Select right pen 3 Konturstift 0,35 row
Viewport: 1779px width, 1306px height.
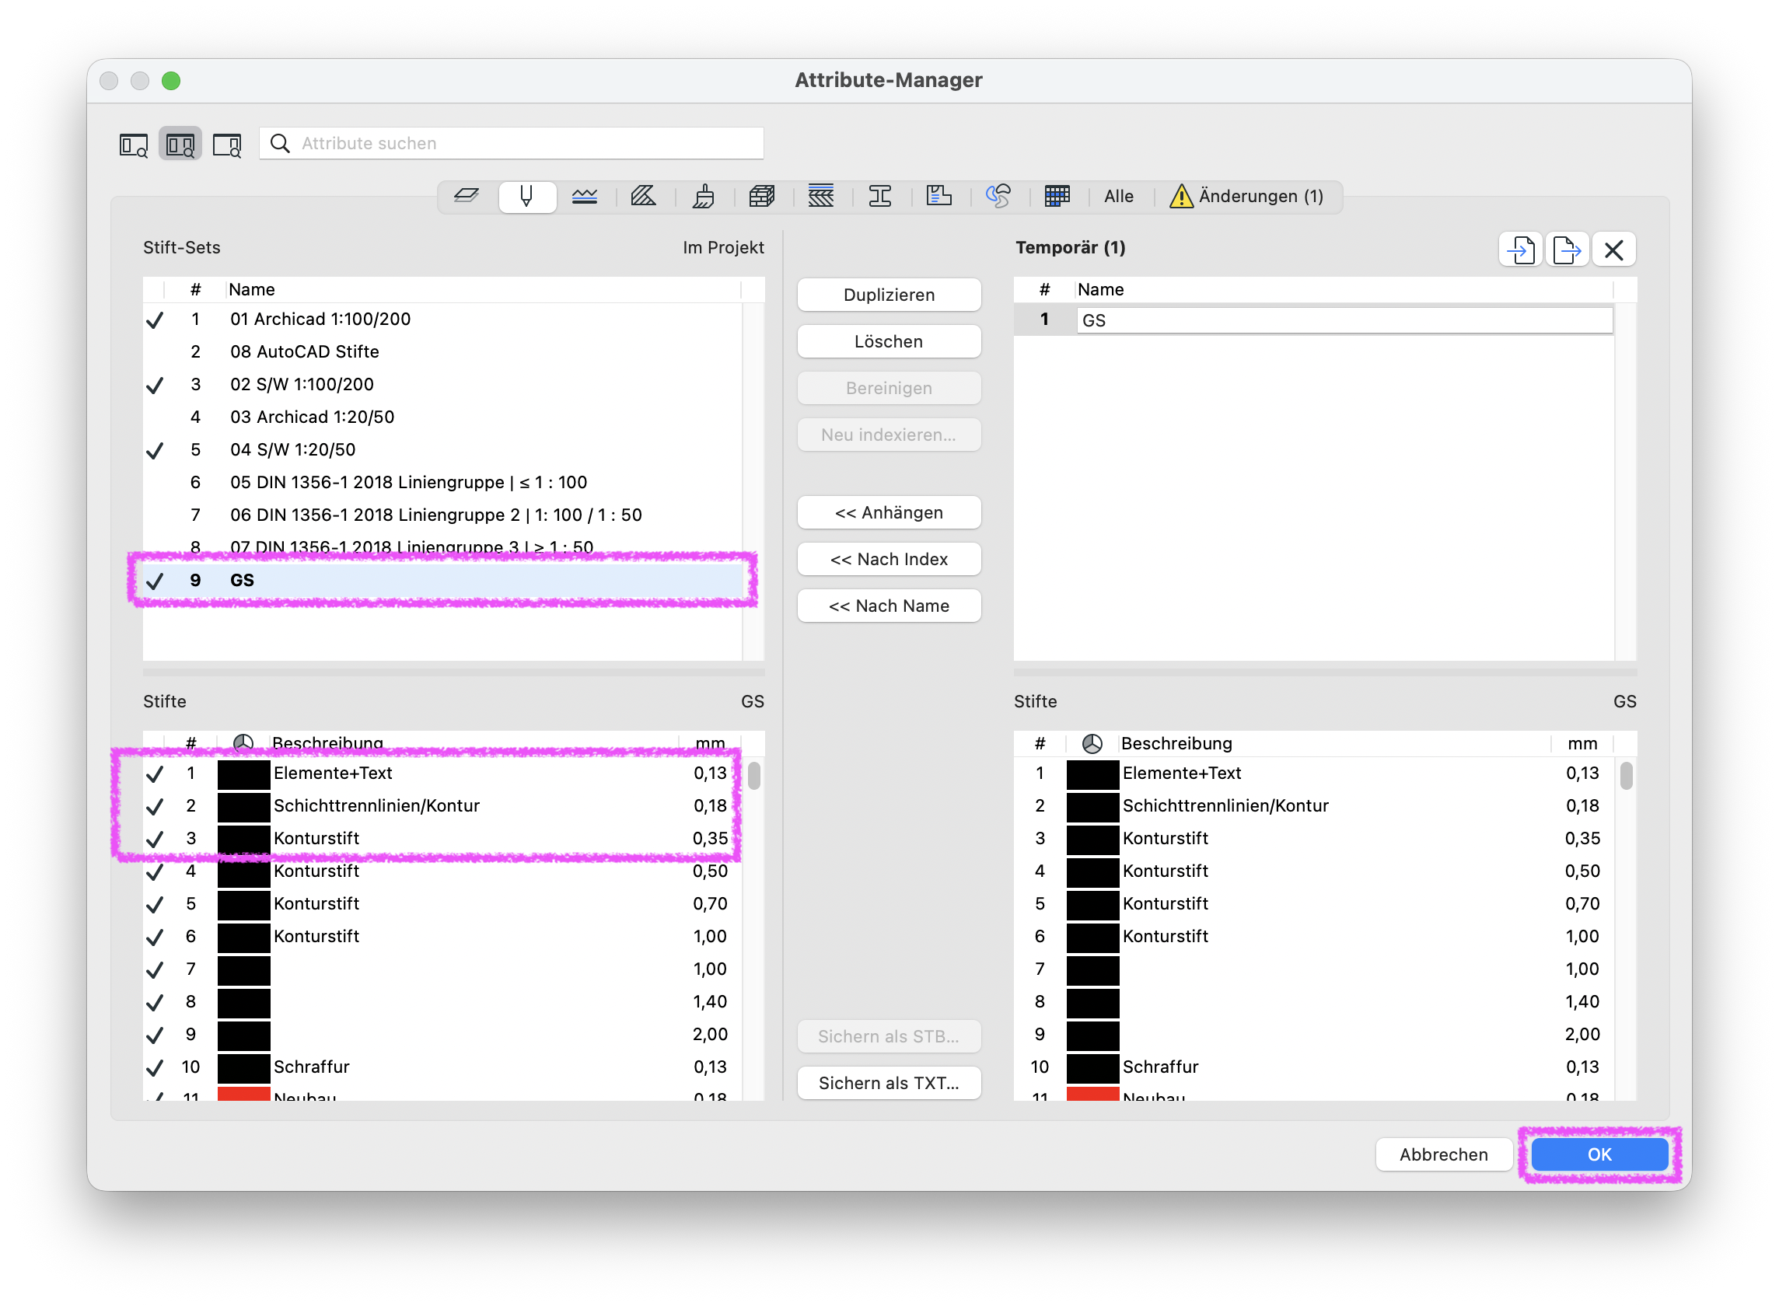(1314, 839)
